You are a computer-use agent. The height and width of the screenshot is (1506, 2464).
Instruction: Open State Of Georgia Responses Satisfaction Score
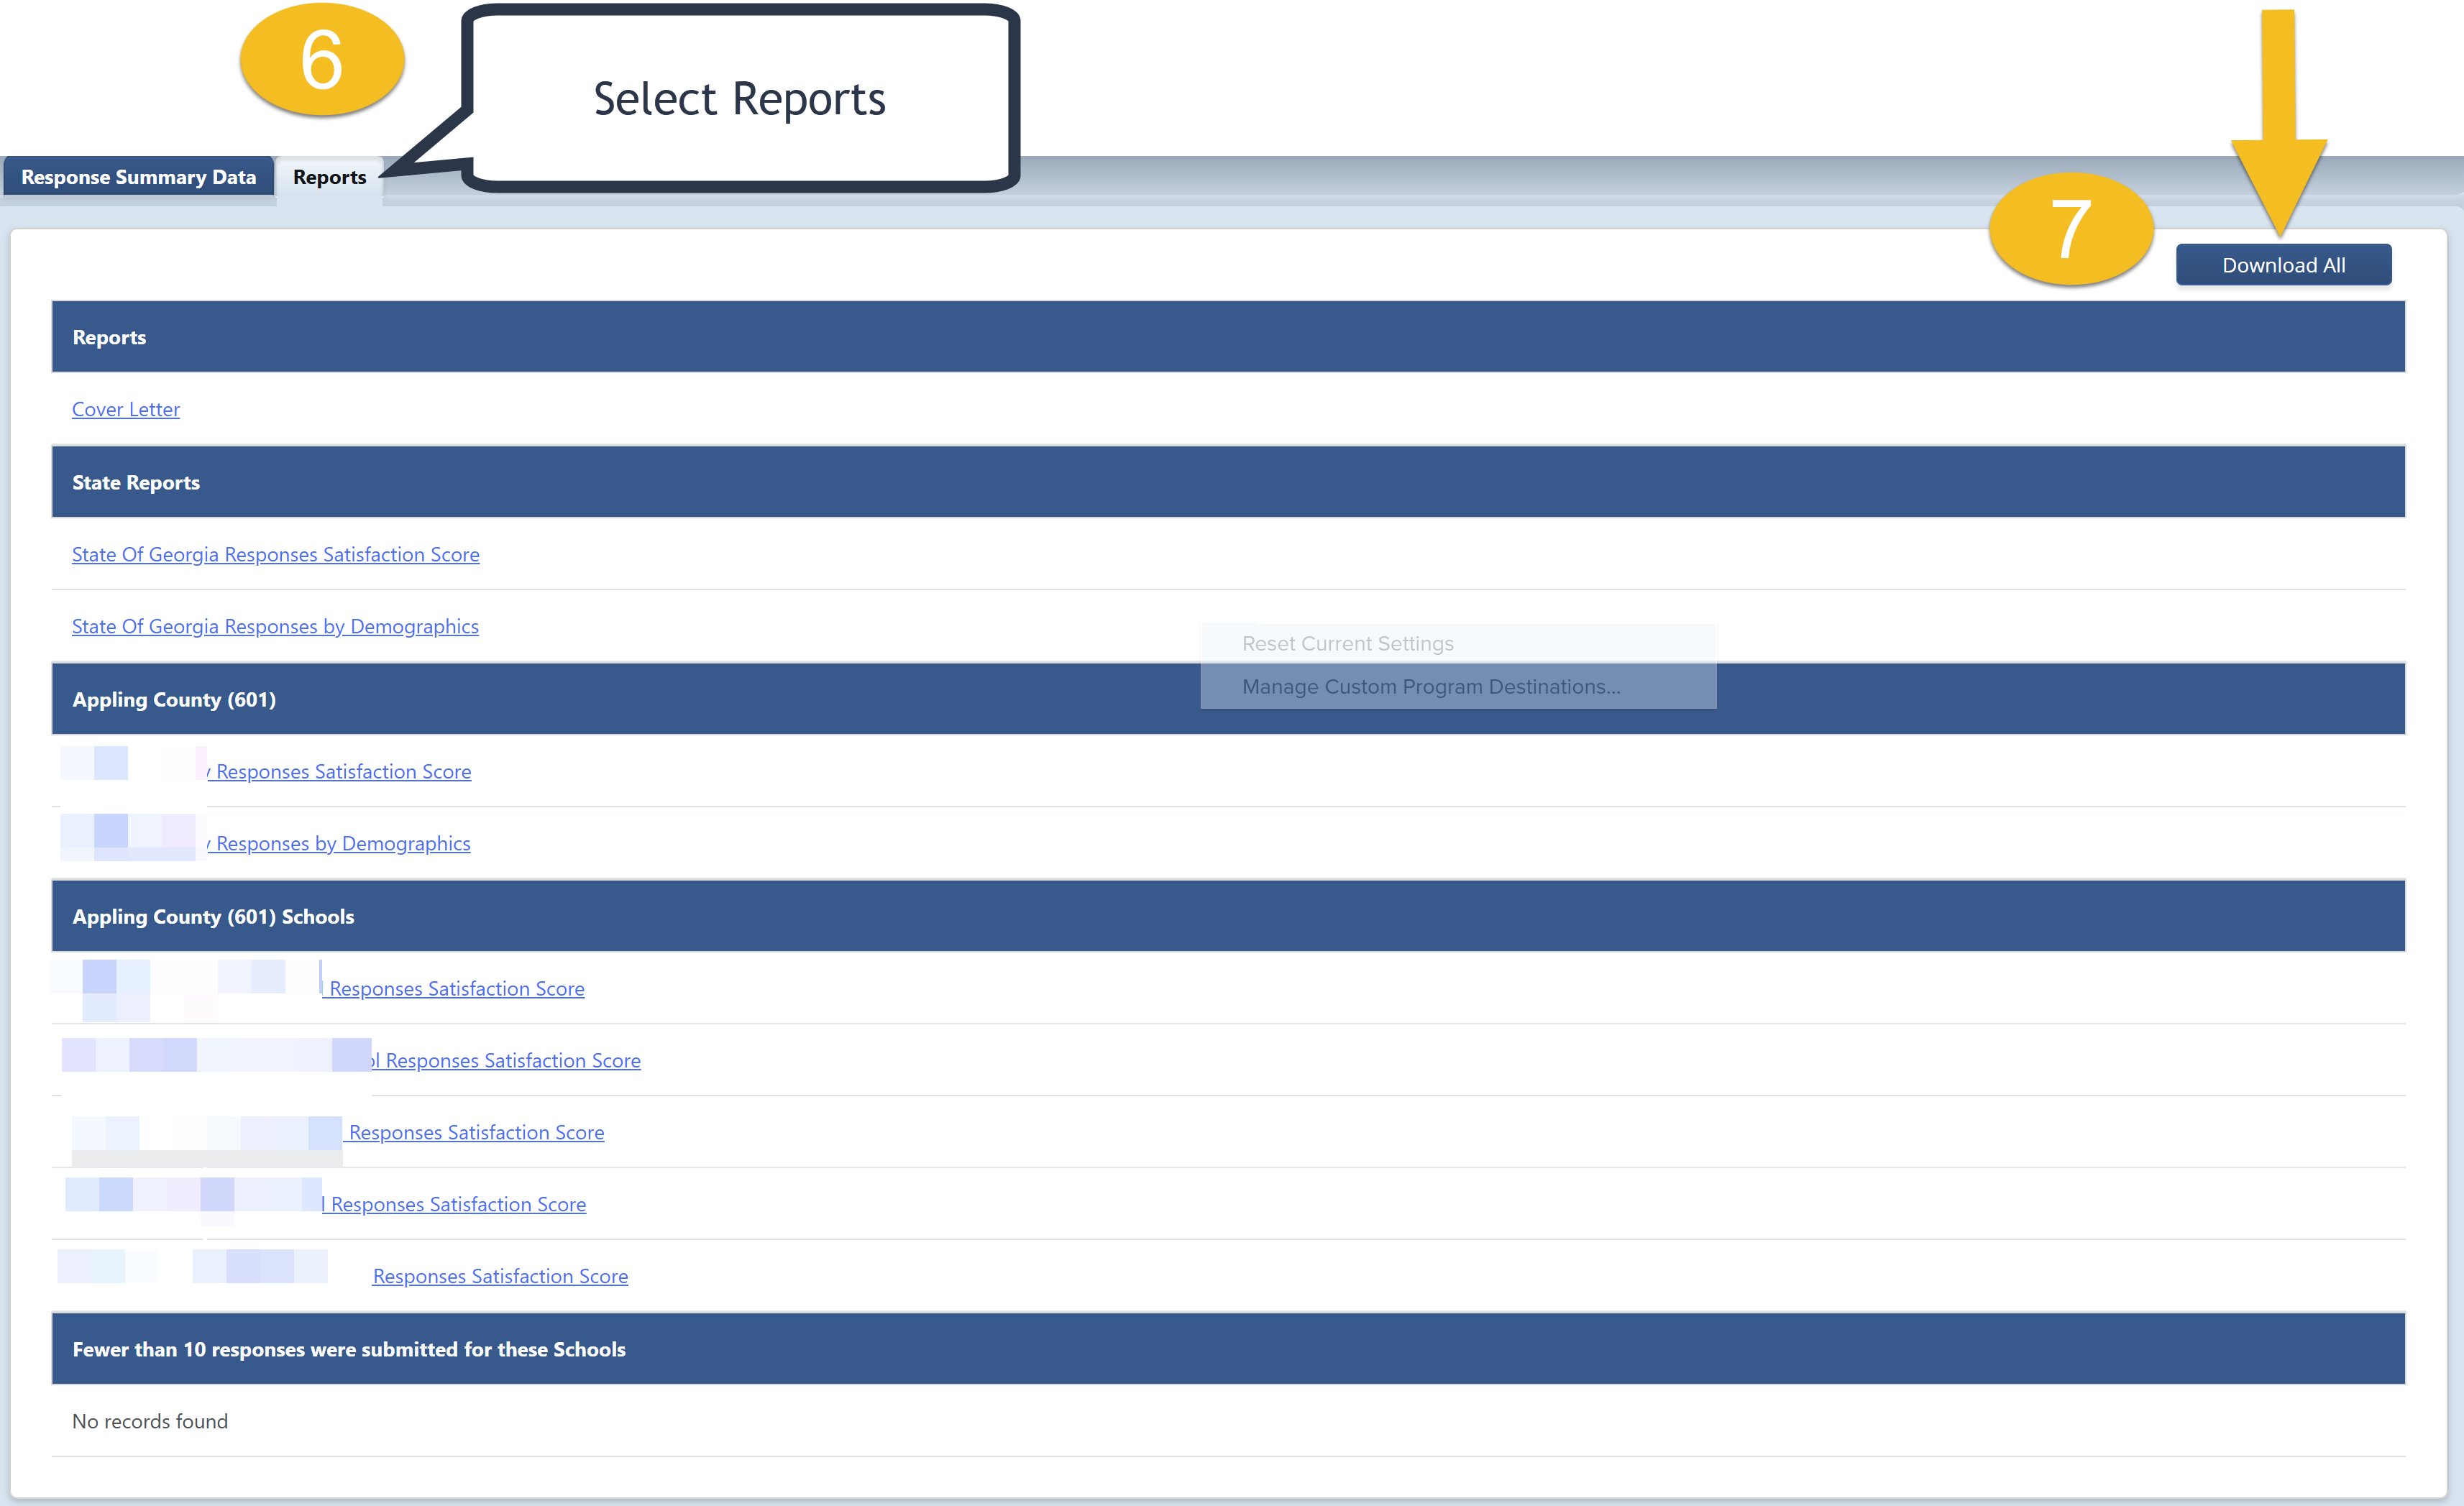coord(275,554)
